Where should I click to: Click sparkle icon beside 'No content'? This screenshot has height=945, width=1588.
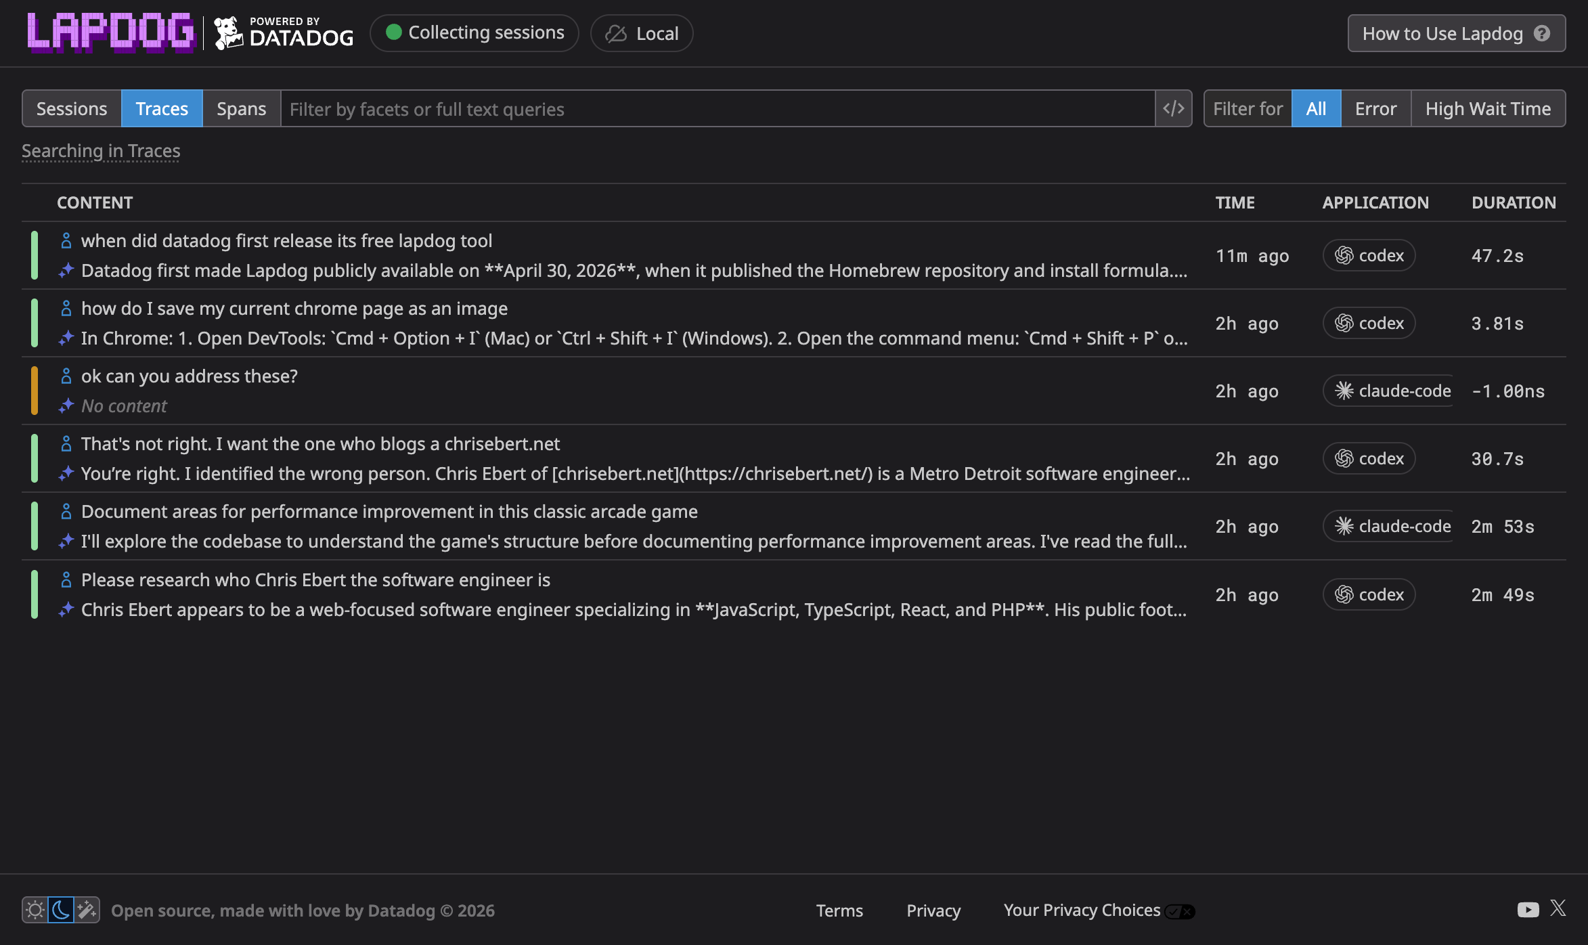click(66, 406)
